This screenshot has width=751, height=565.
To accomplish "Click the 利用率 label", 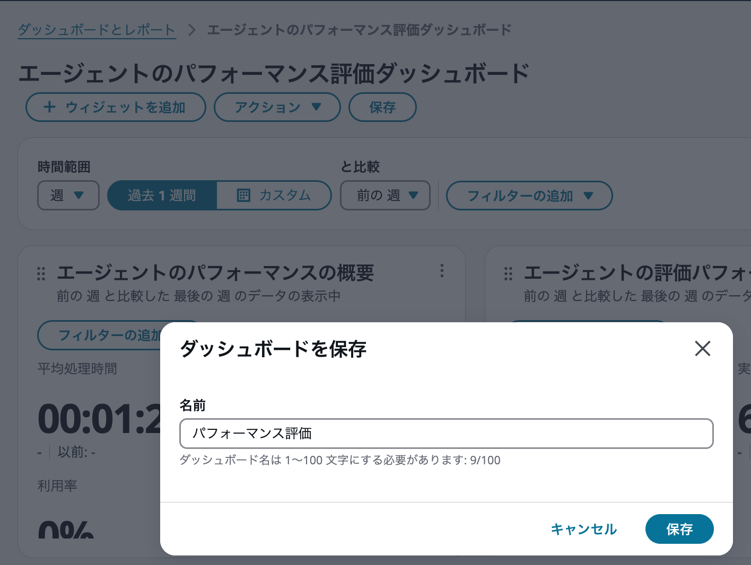I will tap(57, 485).
